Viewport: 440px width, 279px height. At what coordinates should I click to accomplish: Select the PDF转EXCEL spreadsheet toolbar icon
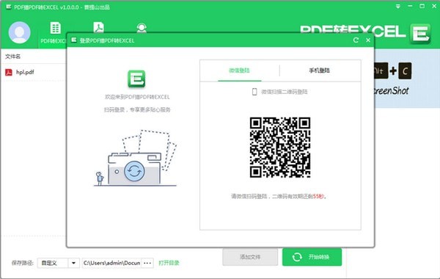[55, 28]
